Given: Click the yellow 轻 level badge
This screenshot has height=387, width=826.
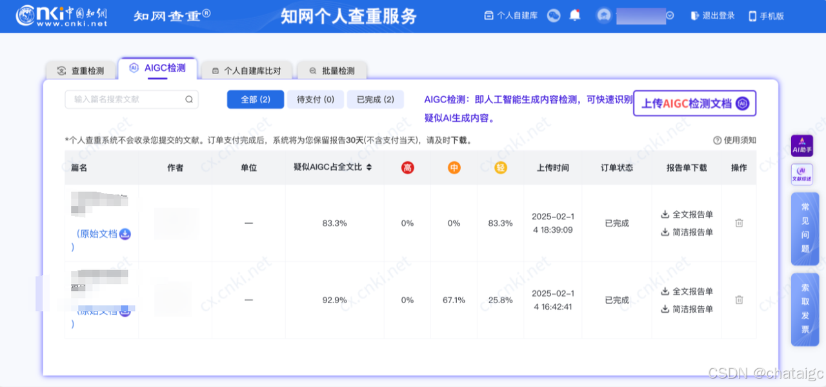Looking at the screenshot, I should click(501, 168).
